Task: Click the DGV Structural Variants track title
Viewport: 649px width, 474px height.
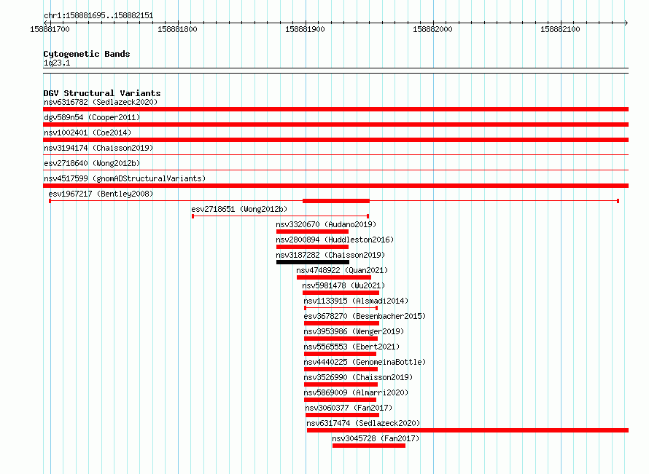Action: pyautogui.click(x=102, y=93)
